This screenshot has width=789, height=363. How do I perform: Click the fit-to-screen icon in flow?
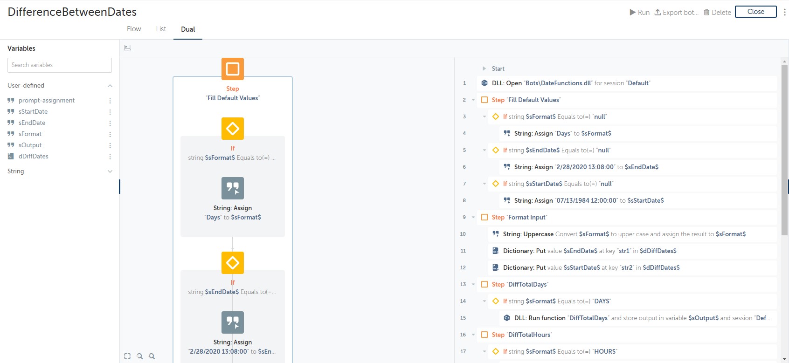[x=127, y=356]
